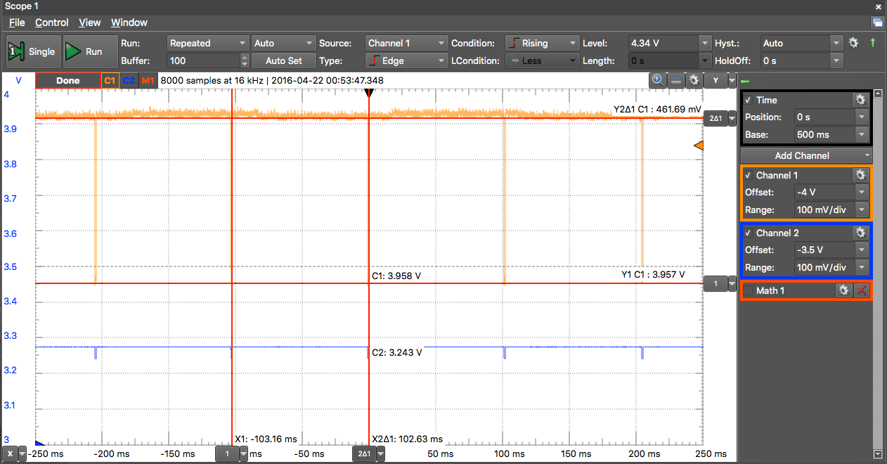
Task: Open the Control menu
Action: pyautogui.click(x=51, y=22)
